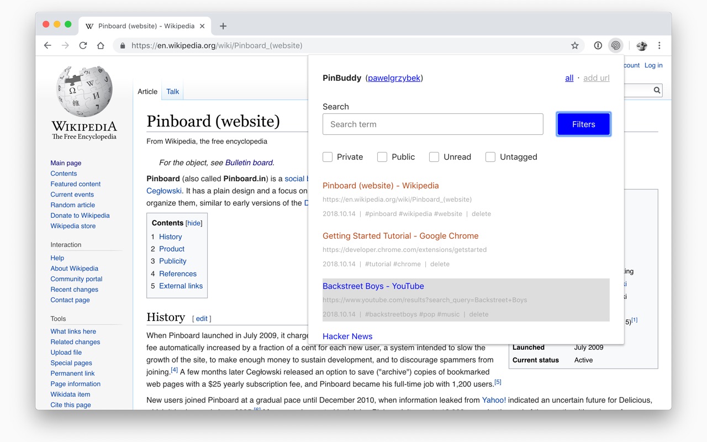Click the user profile avatar icon
Viewport: 707px width, 442px height.
[x=641, y=45]
